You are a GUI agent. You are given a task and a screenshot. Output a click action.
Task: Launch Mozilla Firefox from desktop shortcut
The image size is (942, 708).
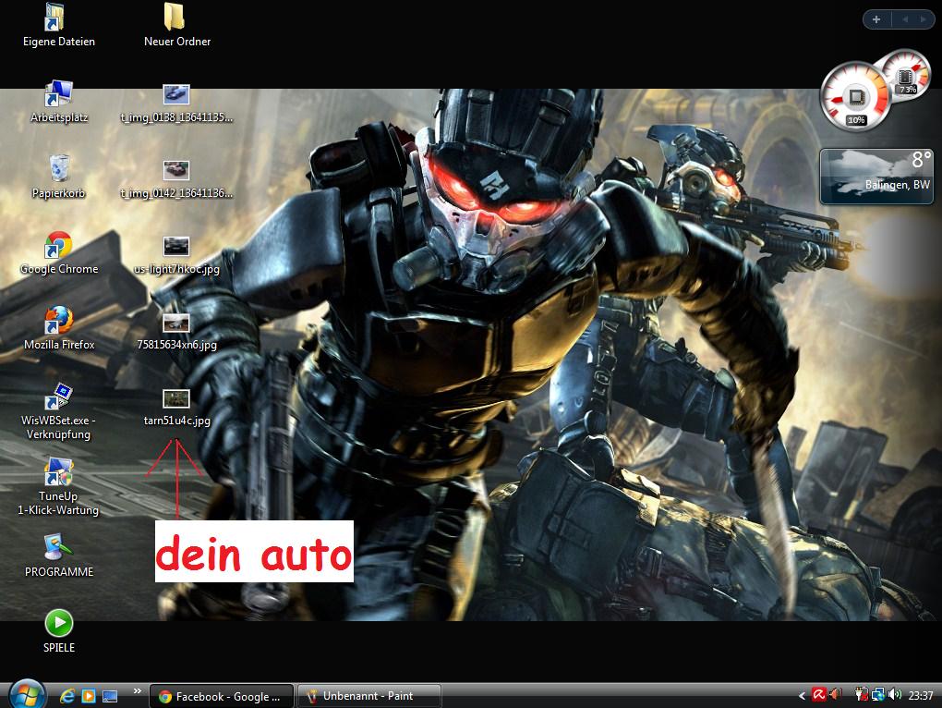[58, 328]
